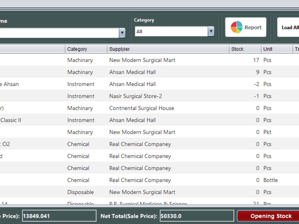Expand the name combo box arrow
Viewport: 299px width, 224px height.
[122, 33]
